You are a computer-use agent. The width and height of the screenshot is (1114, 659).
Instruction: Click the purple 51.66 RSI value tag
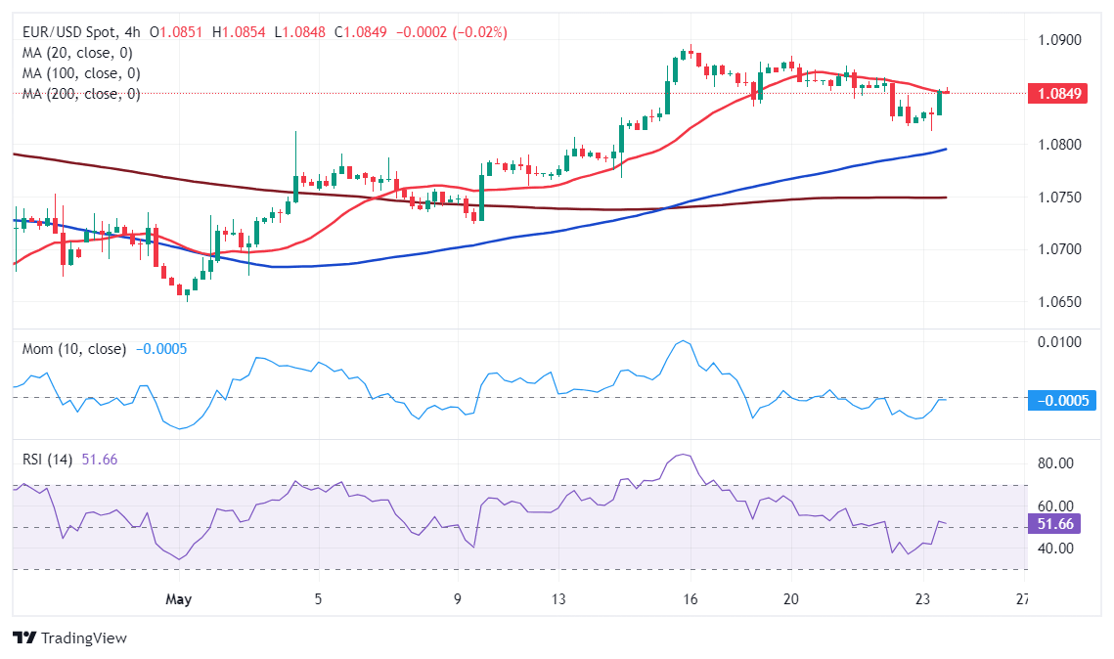(x=1056, y=525)
